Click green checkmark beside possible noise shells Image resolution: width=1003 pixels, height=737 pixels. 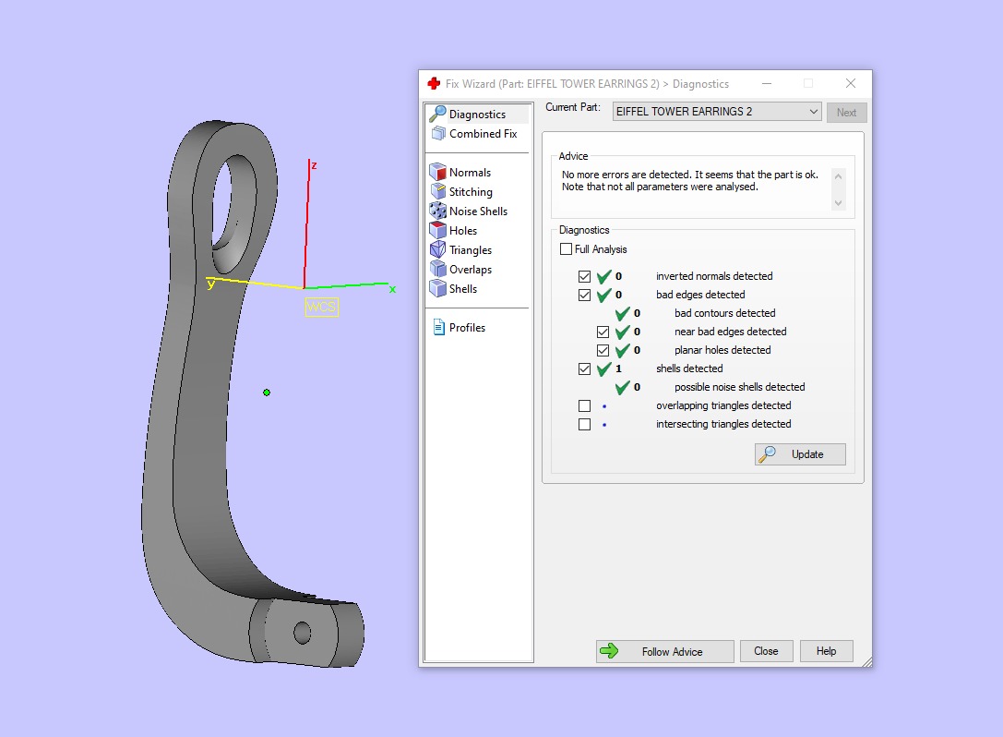click(623, 387)
